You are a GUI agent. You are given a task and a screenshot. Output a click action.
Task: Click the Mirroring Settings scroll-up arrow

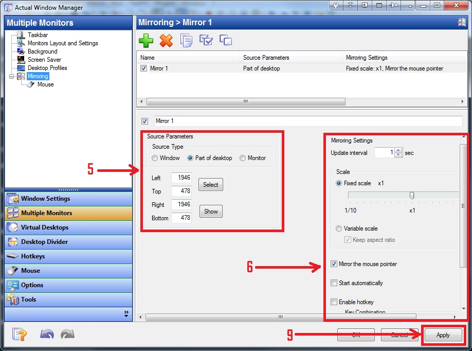pos(463,137)
